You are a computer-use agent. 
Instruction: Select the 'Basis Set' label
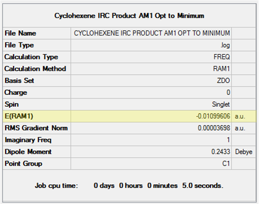[19, 81]
